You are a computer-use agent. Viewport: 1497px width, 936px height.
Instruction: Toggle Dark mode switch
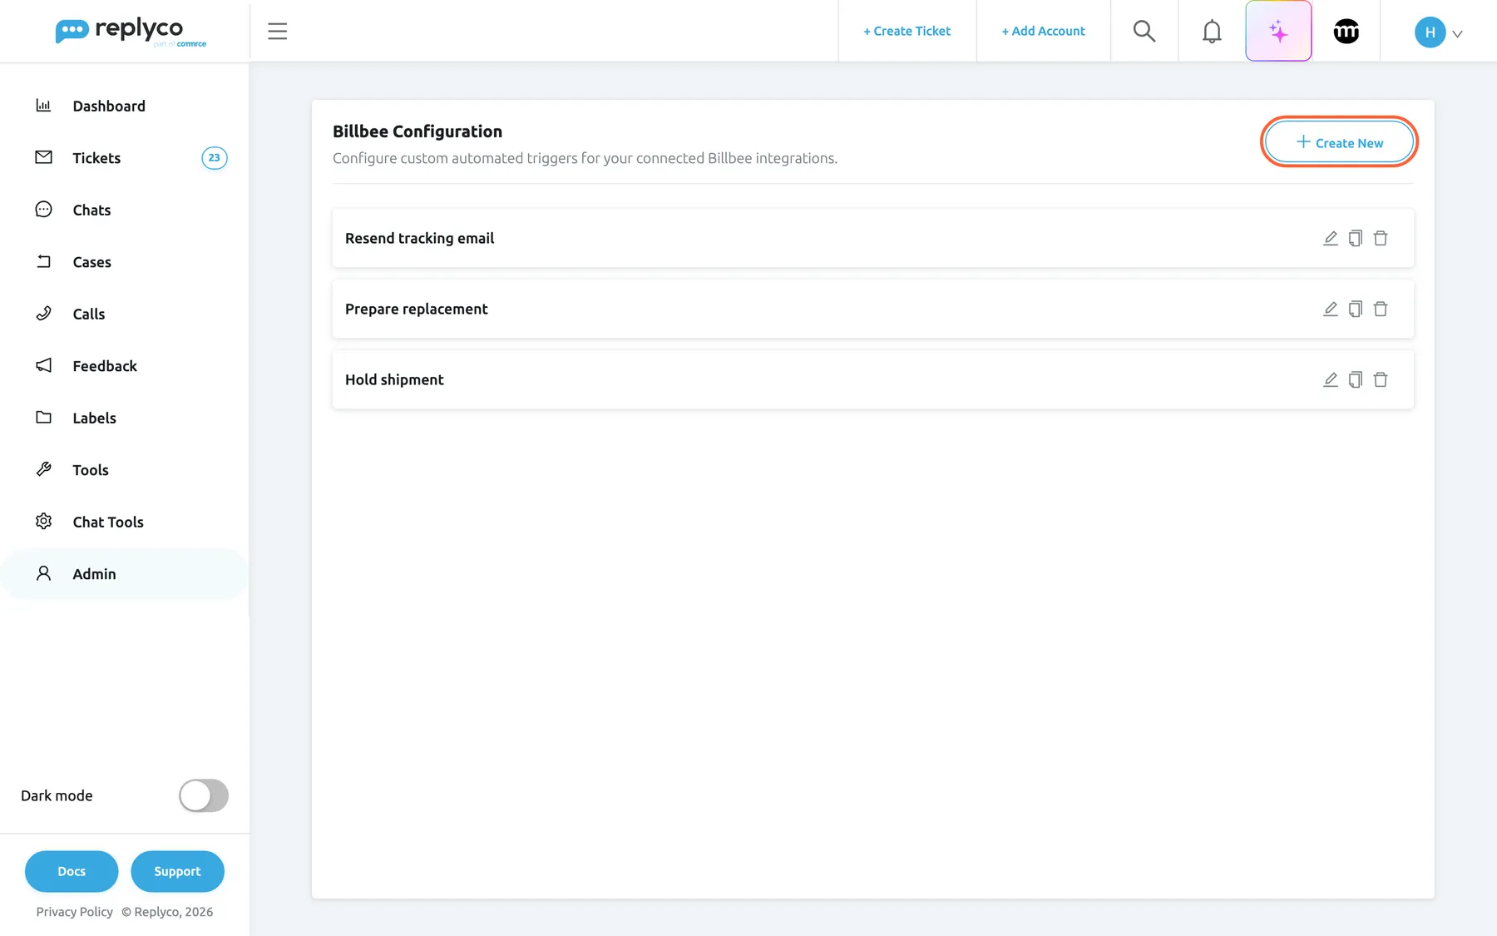click(x=204, y=795)
